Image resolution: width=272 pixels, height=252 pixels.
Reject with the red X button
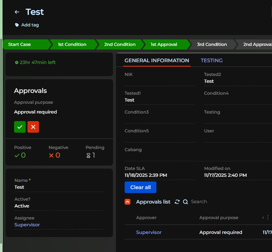[x=33, y=127]
